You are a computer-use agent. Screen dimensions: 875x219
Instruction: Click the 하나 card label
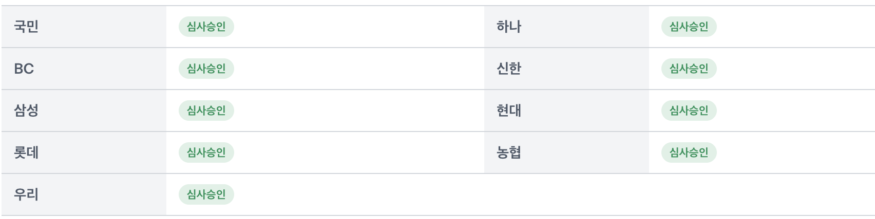coord(509,27)
